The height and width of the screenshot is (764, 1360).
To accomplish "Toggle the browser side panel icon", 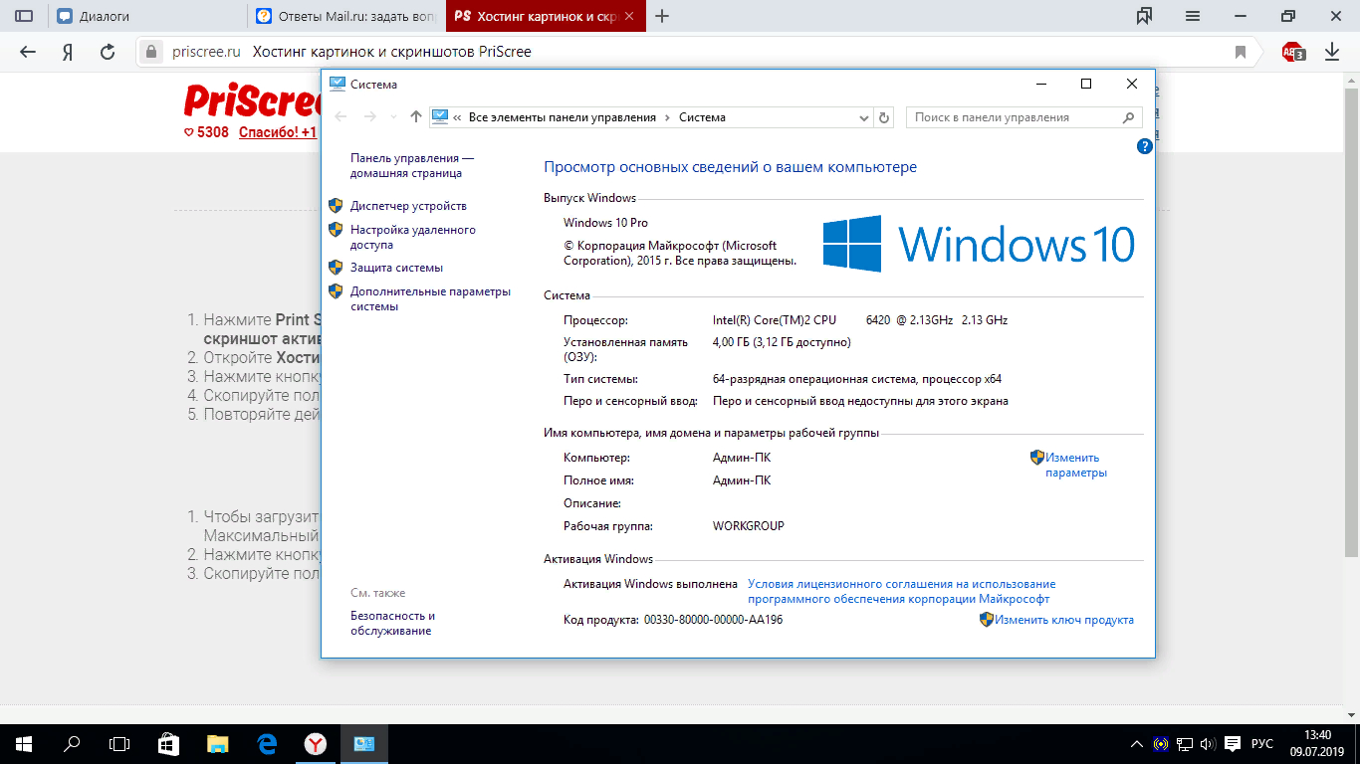I will tap(24, 16).
